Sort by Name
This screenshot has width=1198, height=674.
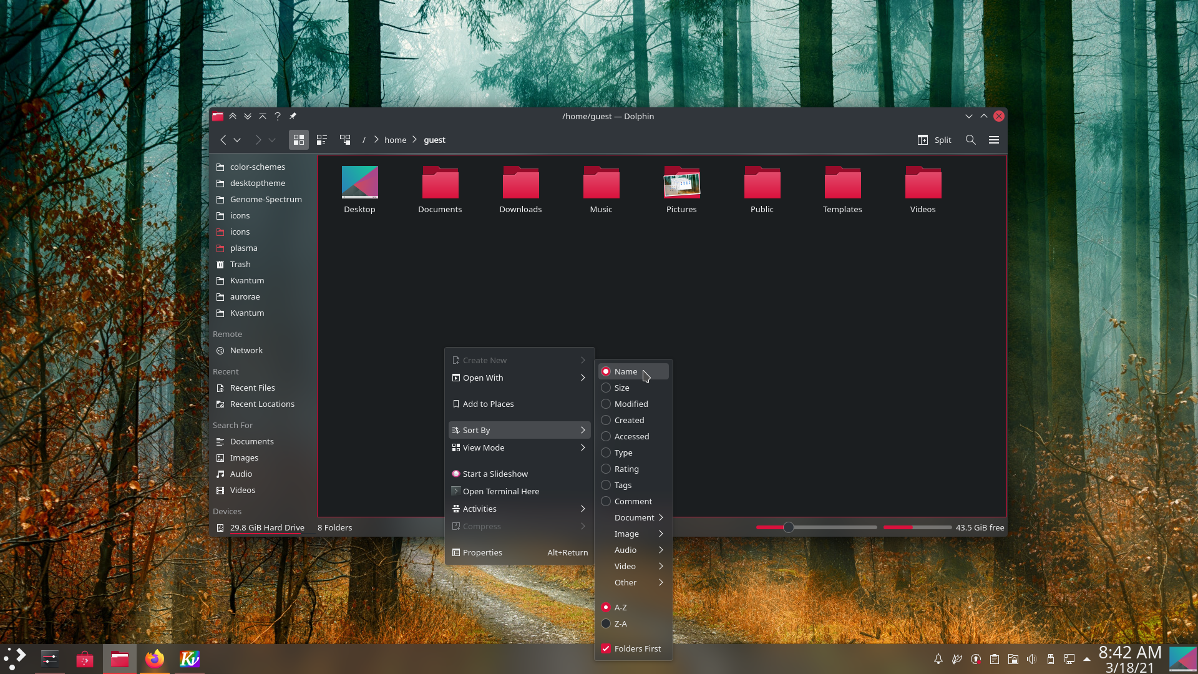click(633, 371)
